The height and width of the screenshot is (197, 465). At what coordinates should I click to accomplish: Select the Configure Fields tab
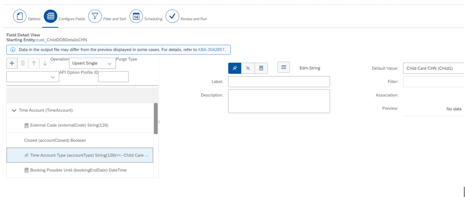click(51, 17)
